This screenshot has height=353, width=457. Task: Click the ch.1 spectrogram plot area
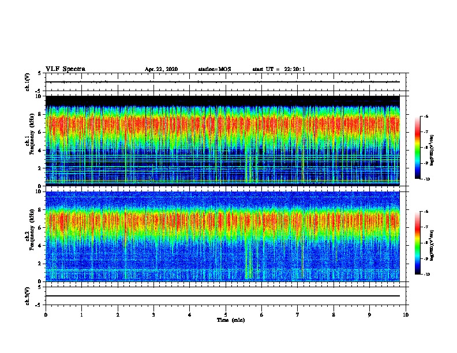[x=223, y=141]
